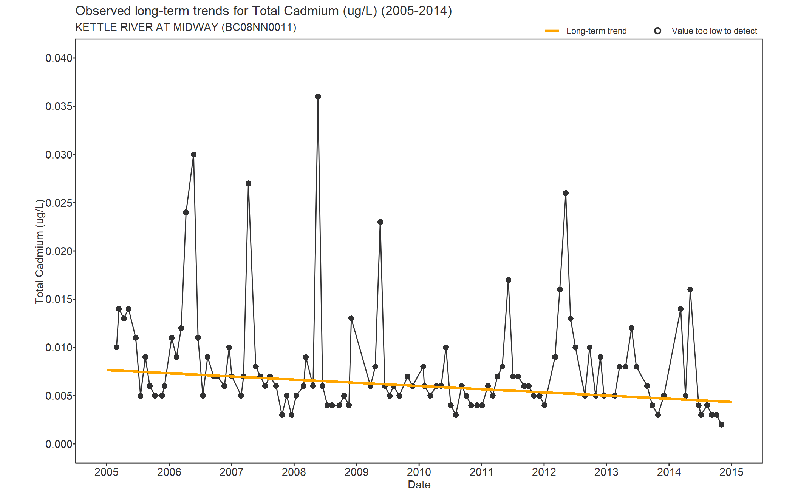Click the y-axis value '0.035'
Screen dimensions: 798x494
point(59,106)
